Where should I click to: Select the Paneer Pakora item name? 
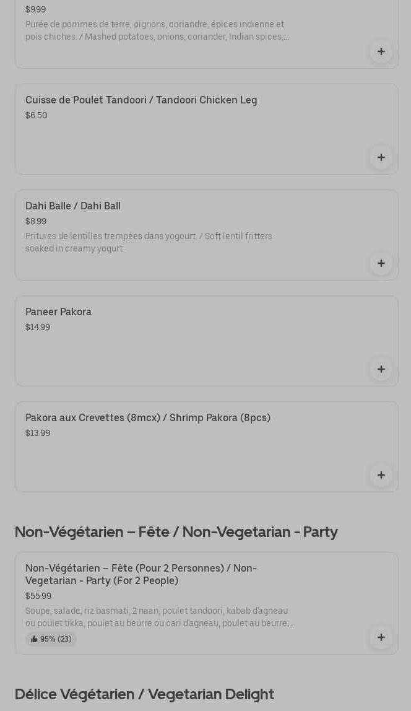[58, 312]
